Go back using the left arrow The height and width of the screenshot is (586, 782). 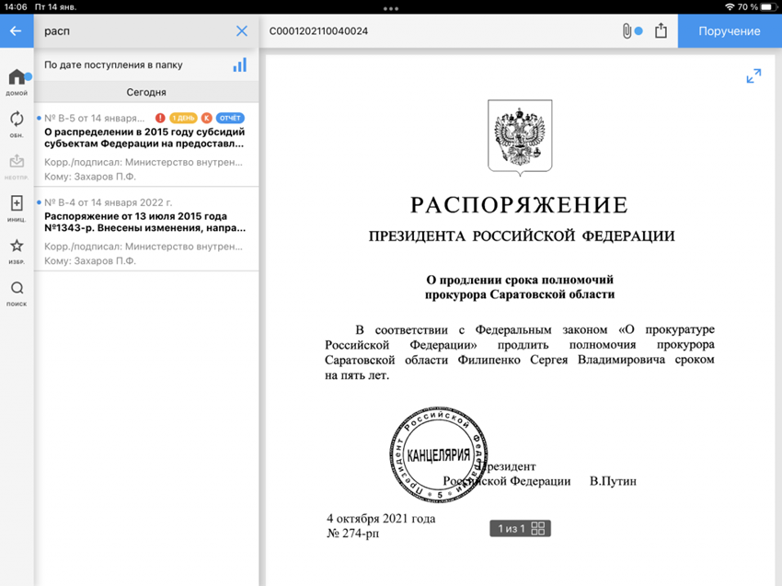coord(16,31)
